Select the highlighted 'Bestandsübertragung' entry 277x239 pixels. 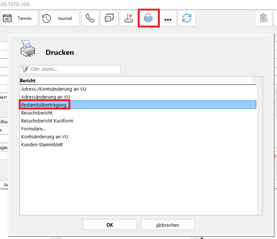pos(44,105)
